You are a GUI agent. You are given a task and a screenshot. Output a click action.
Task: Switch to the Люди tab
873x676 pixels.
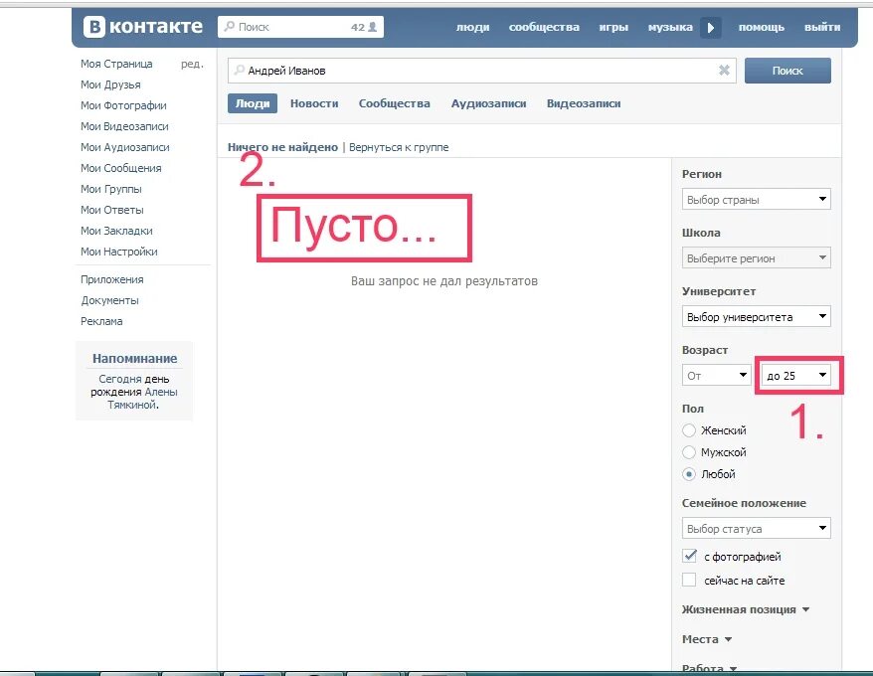pos(253,103)
